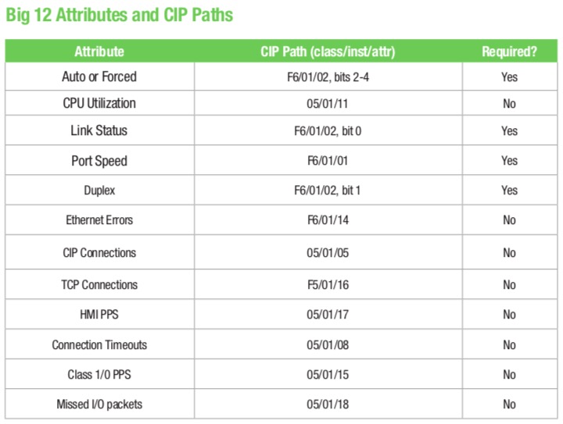This screenshot has height=424, width=563.
Task: Select the Auto or Forced cell
Action: pyautogui.click(x=99, y=77)
